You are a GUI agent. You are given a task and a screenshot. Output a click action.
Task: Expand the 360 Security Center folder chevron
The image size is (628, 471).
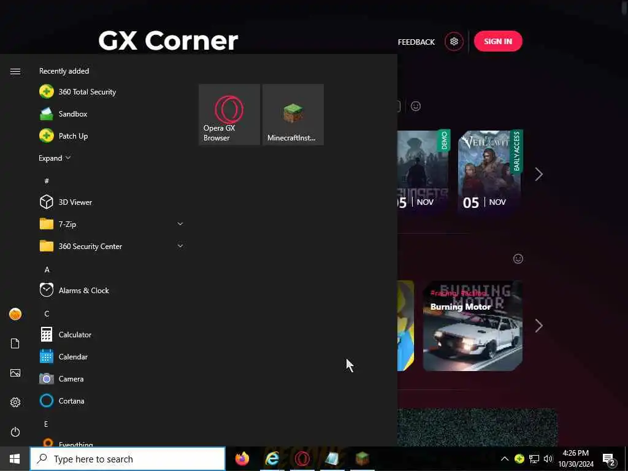180,246
